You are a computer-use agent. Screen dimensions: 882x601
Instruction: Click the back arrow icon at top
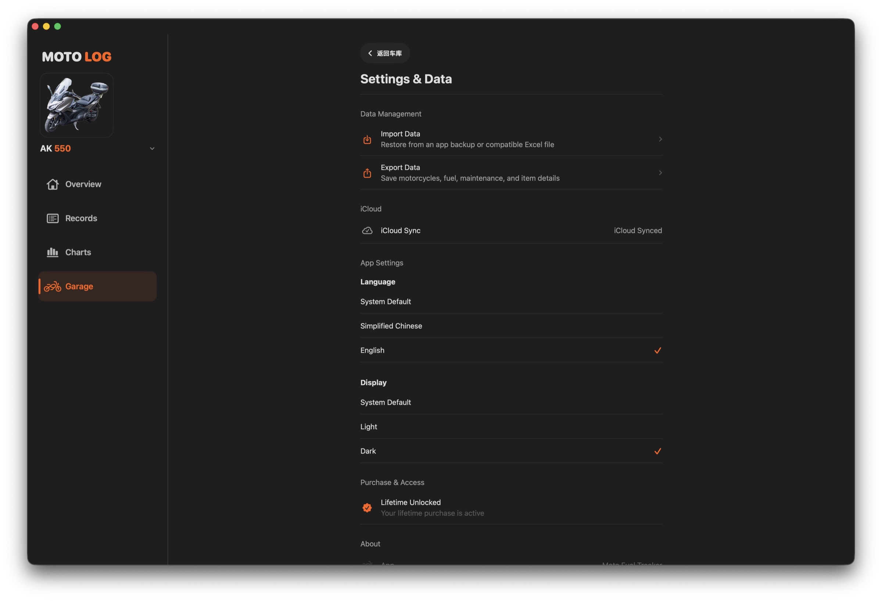(x=370, y=53)
